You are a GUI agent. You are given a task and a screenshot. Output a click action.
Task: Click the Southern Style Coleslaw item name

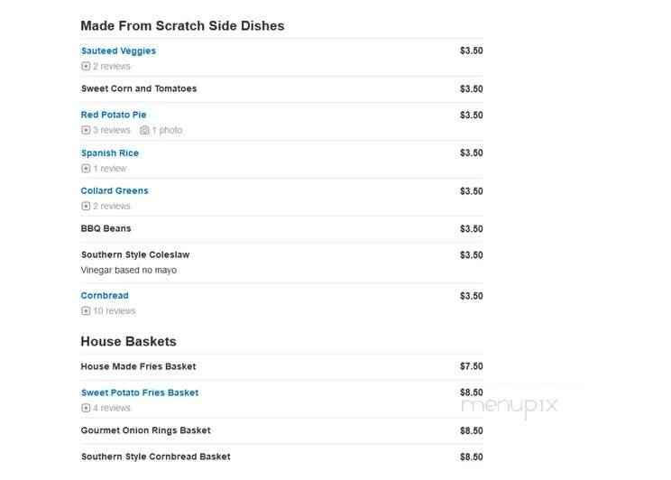pyautogui.click(x=135, y=255)
